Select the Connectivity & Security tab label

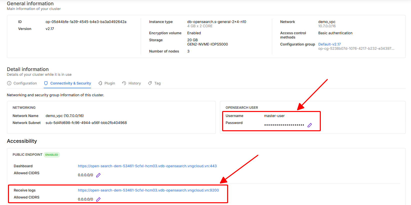tap(70, 83)
